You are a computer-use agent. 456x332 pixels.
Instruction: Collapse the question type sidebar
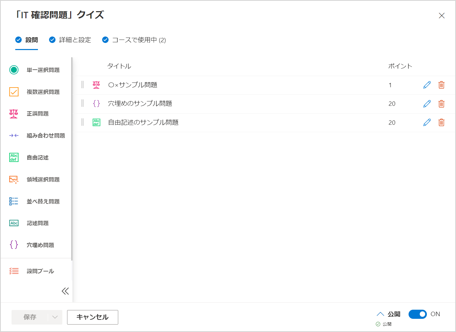[x=65, y=291]
